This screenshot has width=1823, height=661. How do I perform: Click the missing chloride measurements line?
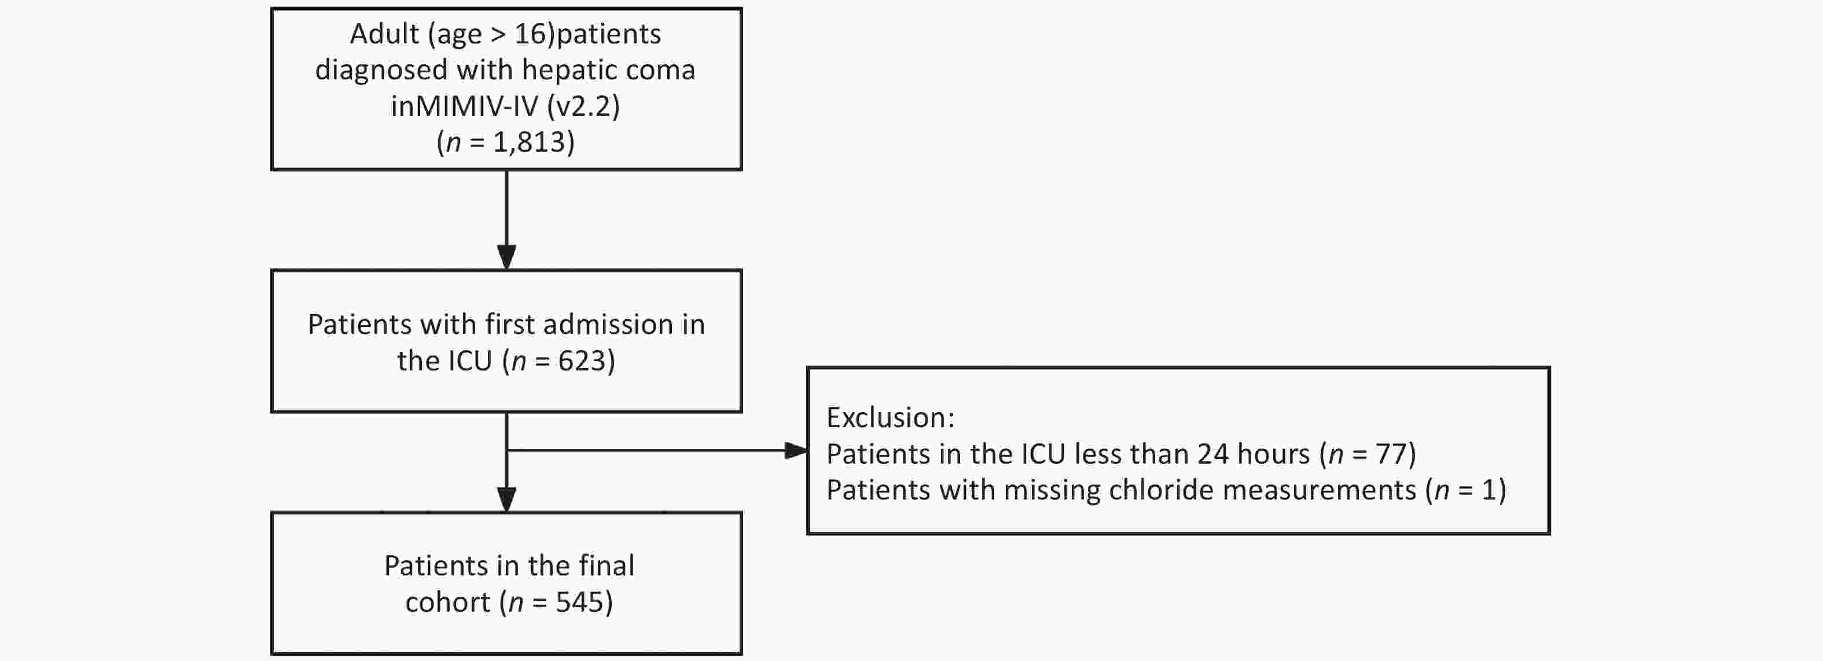point(1166,490)
